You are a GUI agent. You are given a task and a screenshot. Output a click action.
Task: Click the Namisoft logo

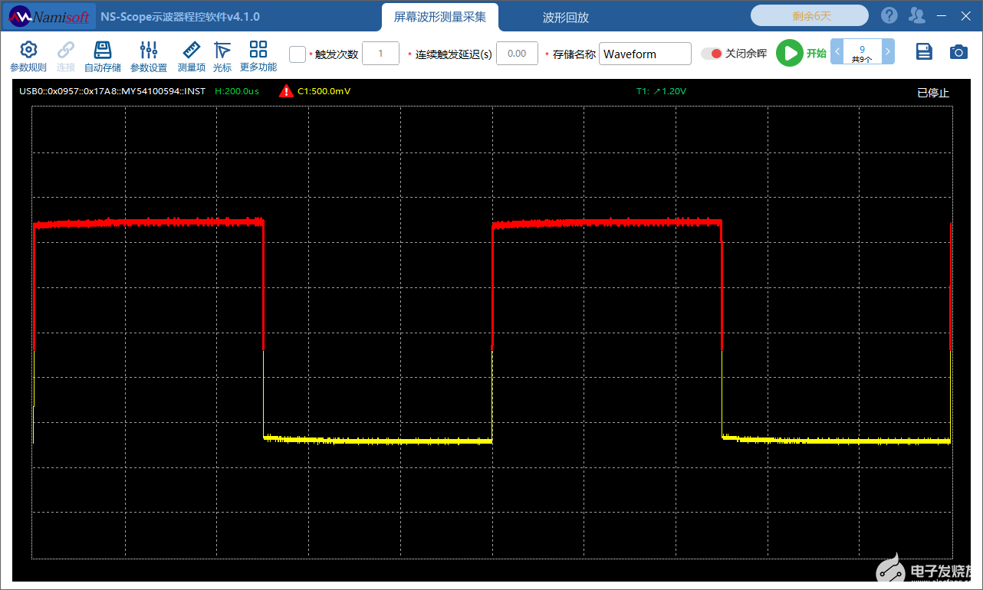click(48, 16)
